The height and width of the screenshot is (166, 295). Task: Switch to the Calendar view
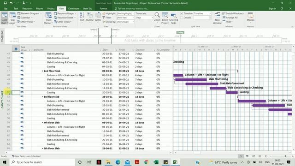click(x=25, y=18)
